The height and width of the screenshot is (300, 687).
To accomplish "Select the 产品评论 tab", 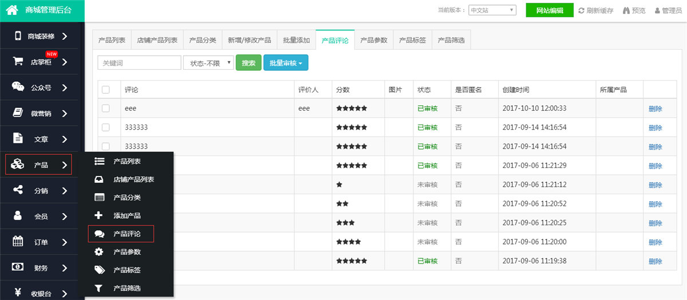I will pyautogui.click(x=335, y=41).
